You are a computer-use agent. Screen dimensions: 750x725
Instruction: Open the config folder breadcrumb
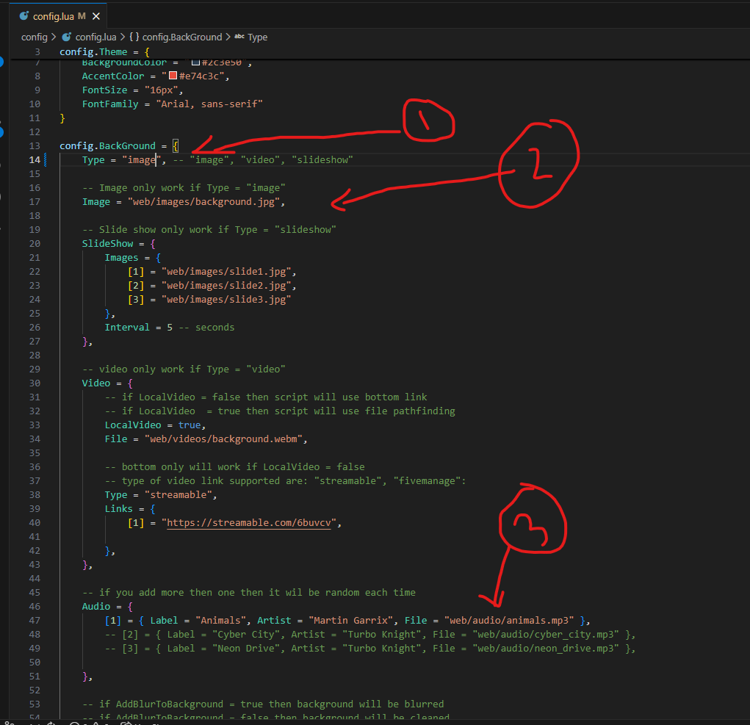(35, 37)
